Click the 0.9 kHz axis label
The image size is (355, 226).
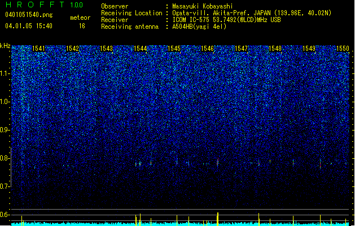(5, 130)
